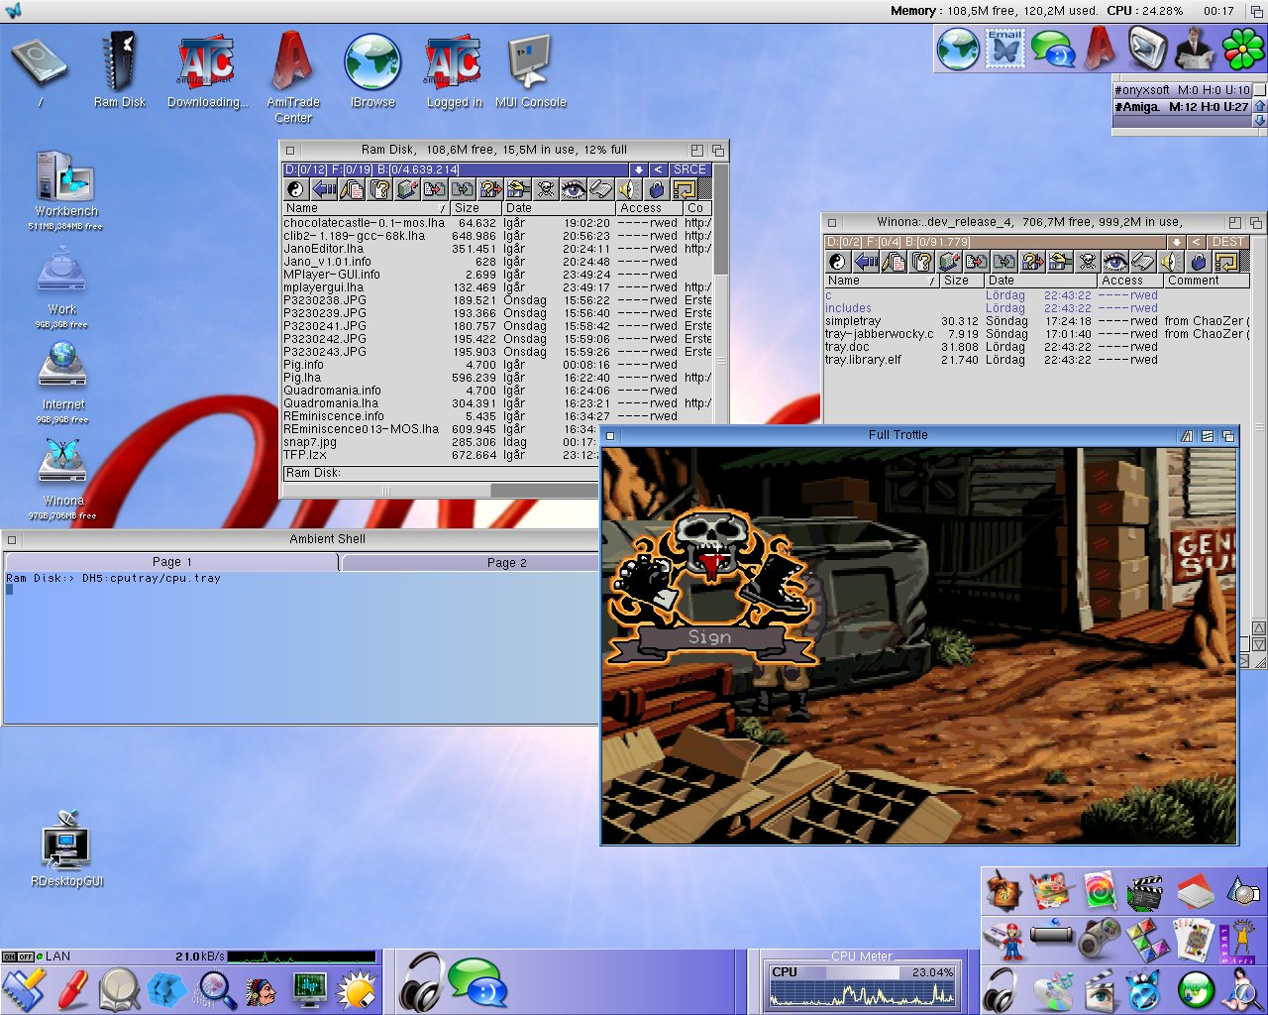Click the Comment column header in Winona window

(1207, 281)
